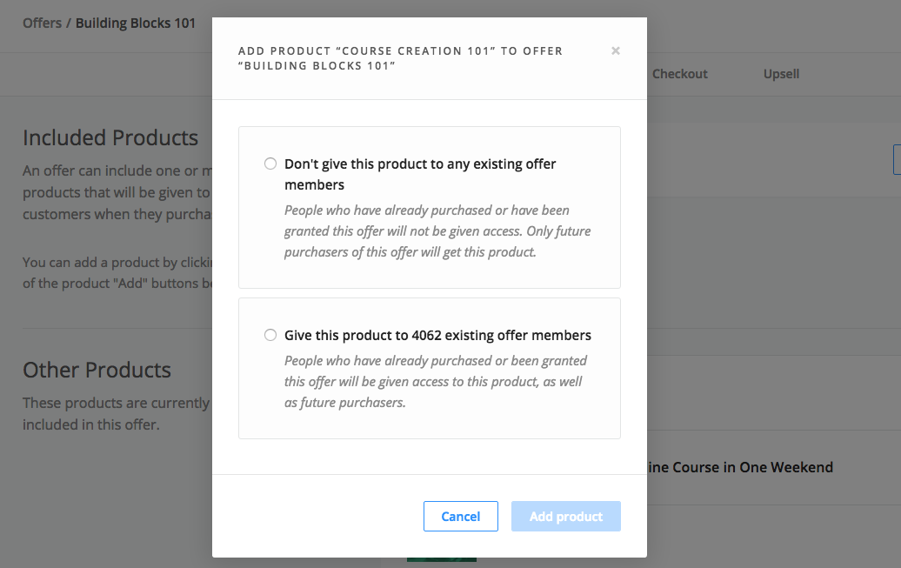
Task: Click the "An offer can include" description paragraph
Action: pos(117,192)
